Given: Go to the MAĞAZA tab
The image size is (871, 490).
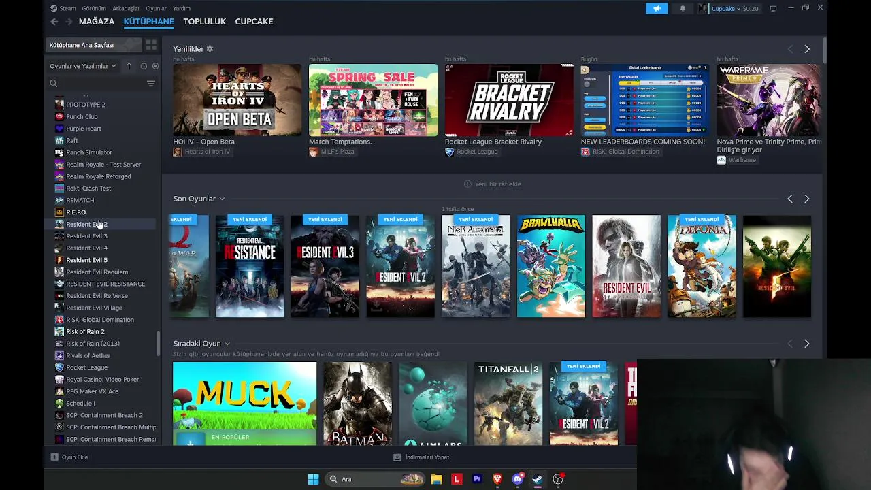Looking at the screenshot, I should point(97,22).
